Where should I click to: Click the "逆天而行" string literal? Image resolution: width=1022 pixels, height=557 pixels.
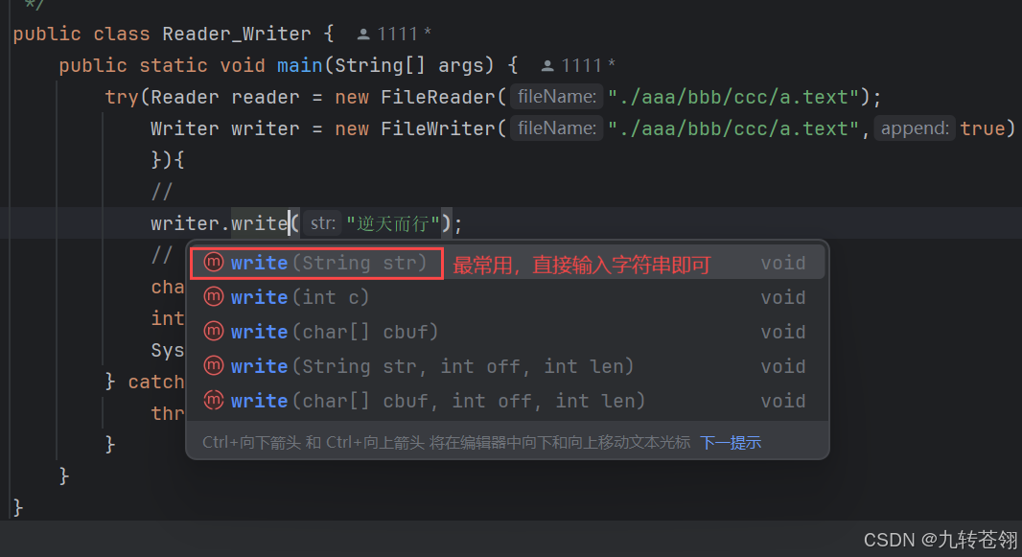pyautogui.click(x=393, y=224)
